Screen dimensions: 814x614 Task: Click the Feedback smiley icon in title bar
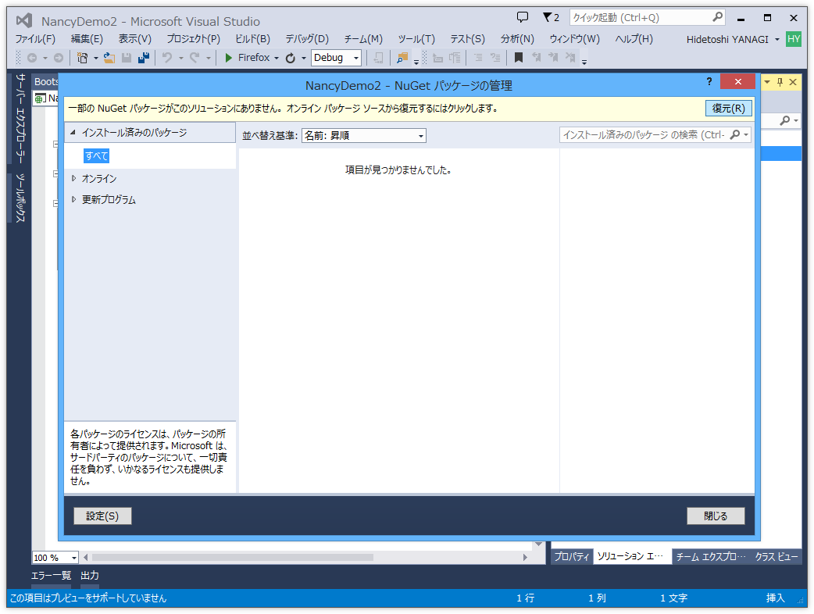point(521,17)
